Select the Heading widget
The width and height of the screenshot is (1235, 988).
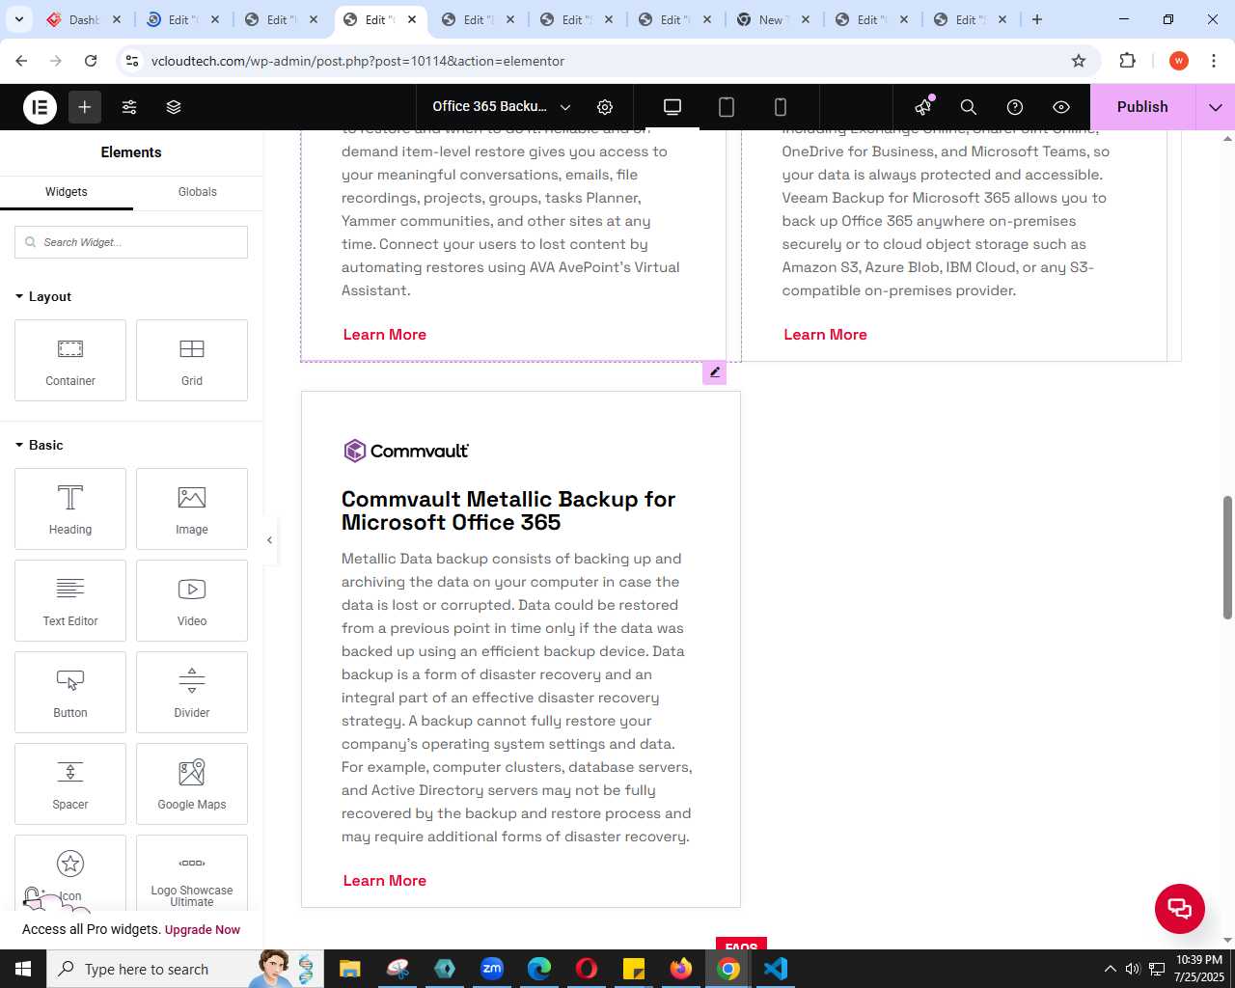70,508
